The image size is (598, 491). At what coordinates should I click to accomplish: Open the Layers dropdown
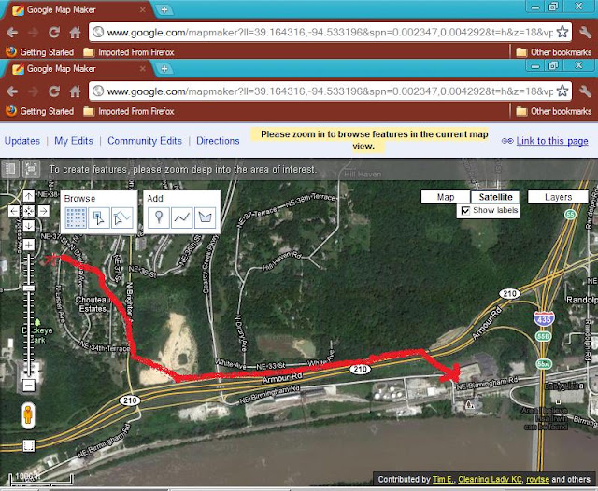558,197
